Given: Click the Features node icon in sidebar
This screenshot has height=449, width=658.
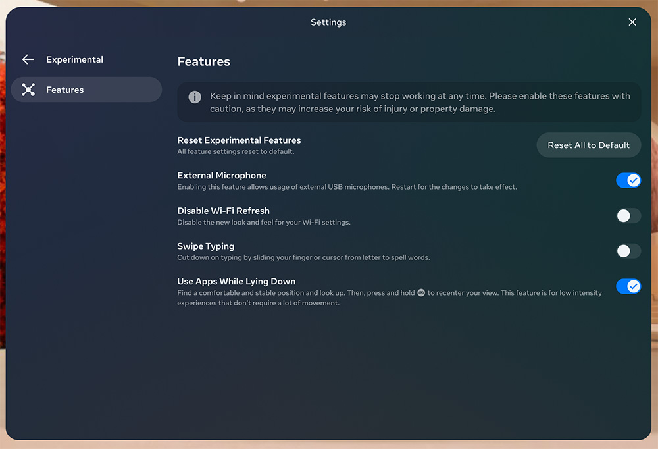Looking at the screenshot, I should (x=28, y=90).
